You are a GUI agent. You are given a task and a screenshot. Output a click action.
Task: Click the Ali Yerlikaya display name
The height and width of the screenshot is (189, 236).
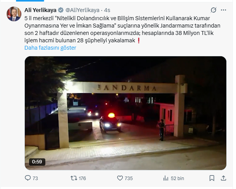pyautogui.click(x=40, y=10)
